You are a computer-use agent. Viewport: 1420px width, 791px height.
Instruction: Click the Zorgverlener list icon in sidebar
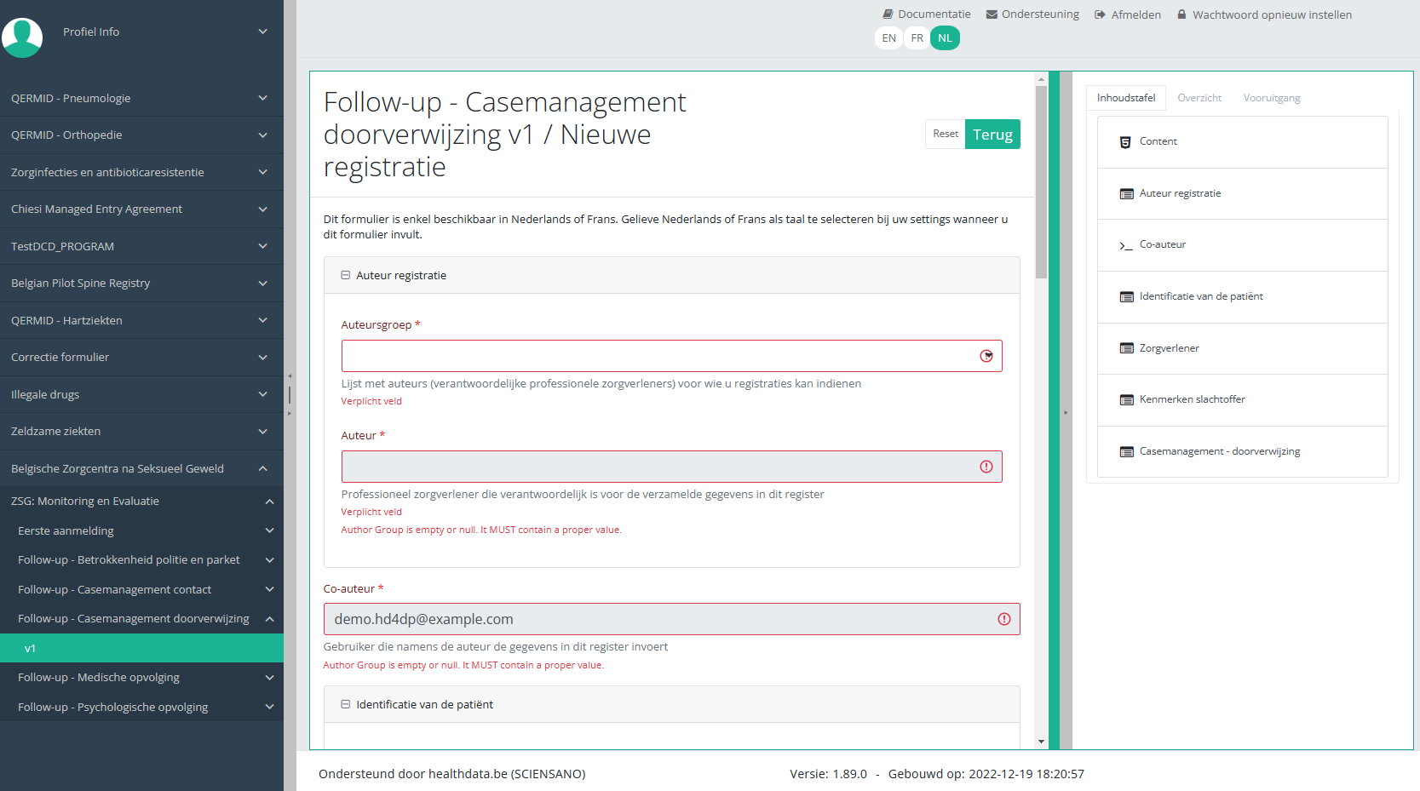point(1126,348)
